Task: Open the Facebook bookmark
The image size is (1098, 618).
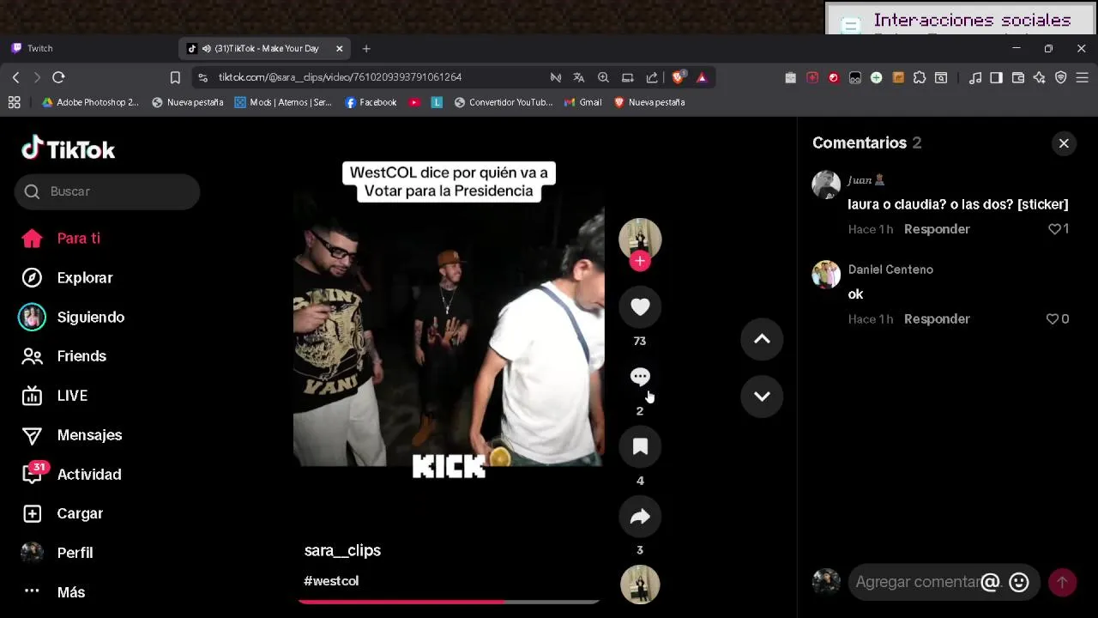Action: [x=371, y=102]
